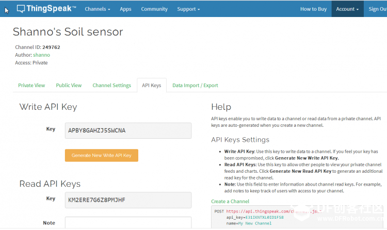Click the Read API Keys heading
This screenshot has height=230, width=387.
pyautogui.click(x=50, y=184)
